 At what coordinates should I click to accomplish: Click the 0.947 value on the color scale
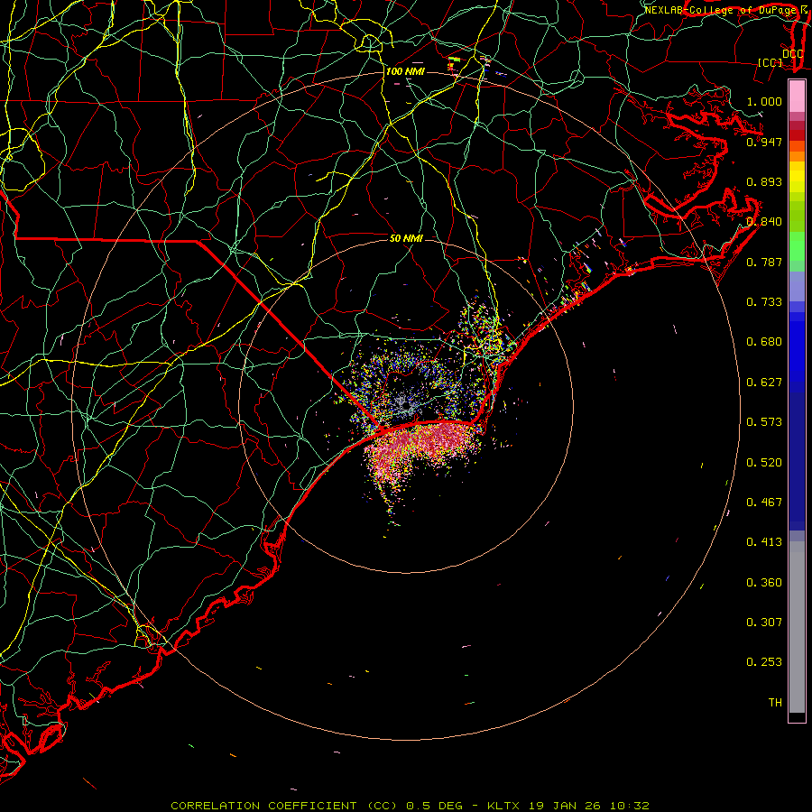pyautogui.click(x=764, y=142)
